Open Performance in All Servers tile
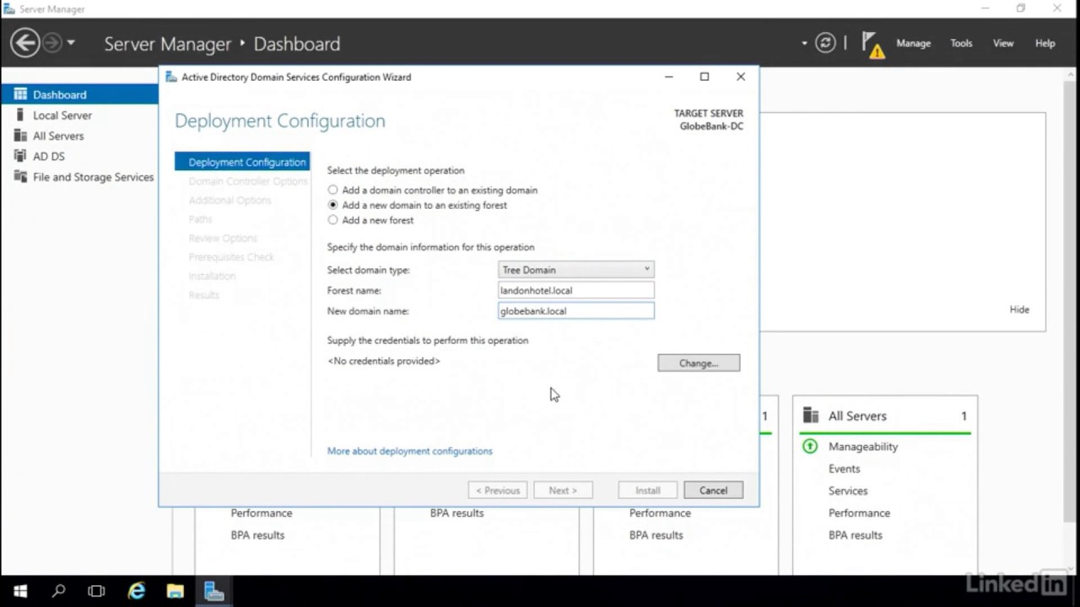The height and width of the screenshot is (607, 1080). coord(859,513)
